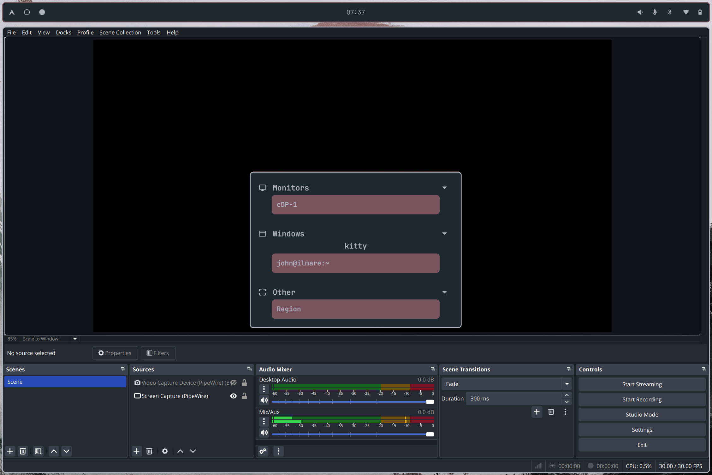Click the launcher arrow icon in top bar
The width and height of the screenshot is (712, 475).
click(12, 12)
